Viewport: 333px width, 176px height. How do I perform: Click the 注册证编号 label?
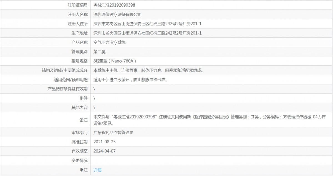point(78,5)
